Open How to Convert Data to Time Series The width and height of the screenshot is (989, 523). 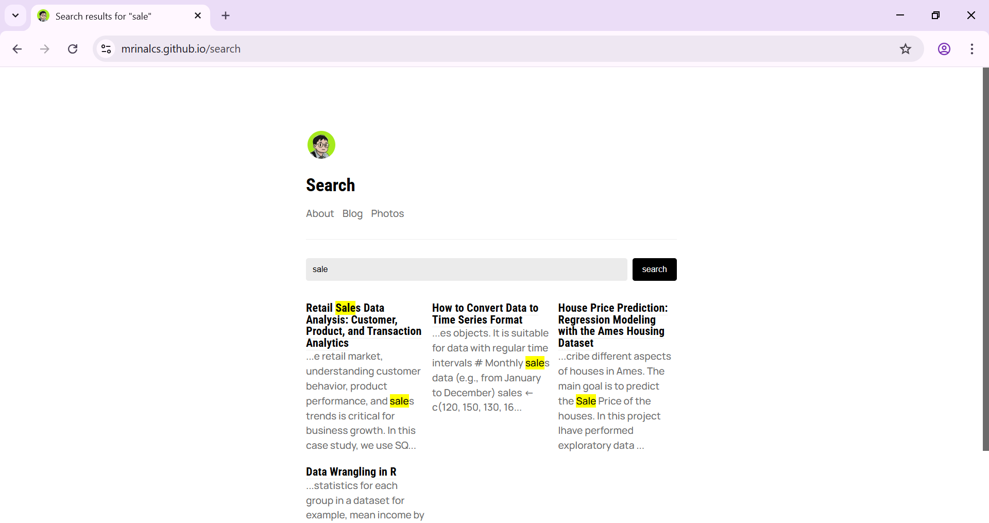[485, 314]
